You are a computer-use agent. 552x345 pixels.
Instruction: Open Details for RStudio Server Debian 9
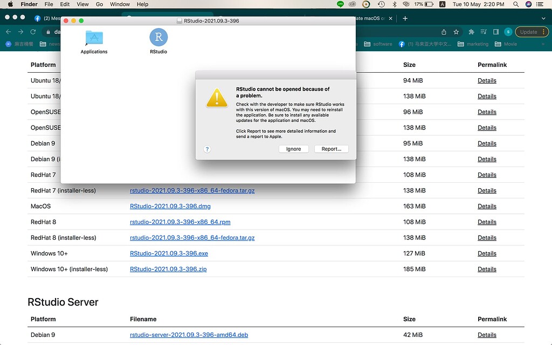click(487, 335)
